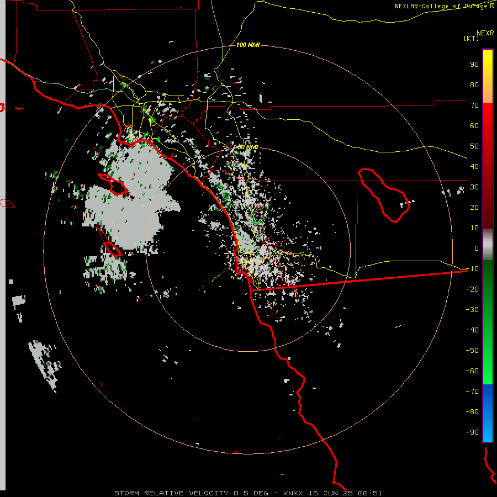Select the 60 knot scale label
The height and width of the screenshot is (497, 497).
[474, 125]
